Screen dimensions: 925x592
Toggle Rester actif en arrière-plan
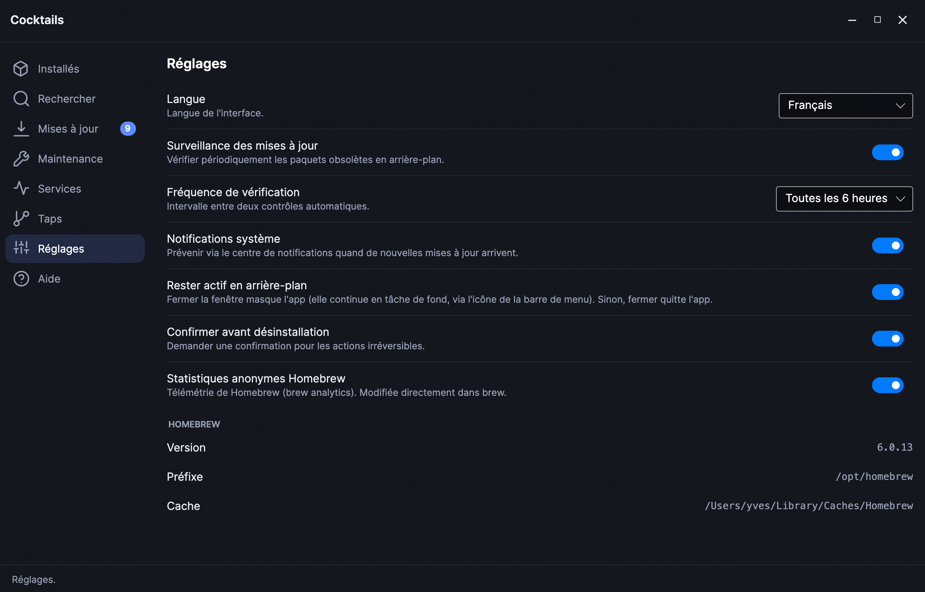[887, 292]
